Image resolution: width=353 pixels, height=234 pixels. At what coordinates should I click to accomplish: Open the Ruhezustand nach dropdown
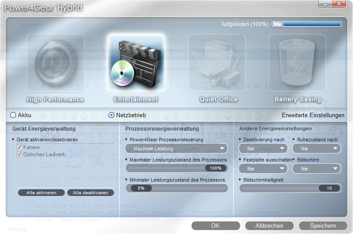[317, 149]
